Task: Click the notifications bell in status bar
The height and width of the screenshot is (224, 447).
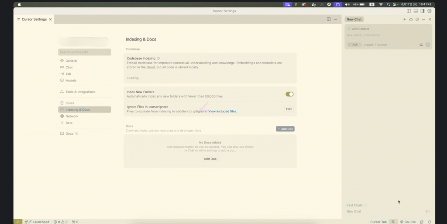Action: [x=430, y=222]
